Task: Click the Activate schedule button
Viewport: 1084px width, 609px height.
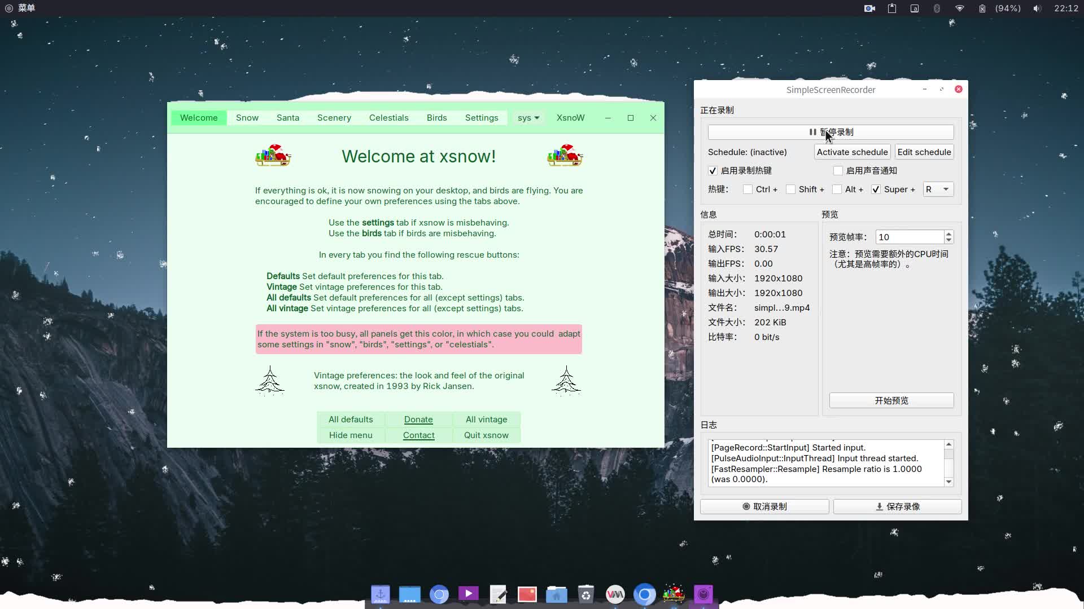Action: 852,152
